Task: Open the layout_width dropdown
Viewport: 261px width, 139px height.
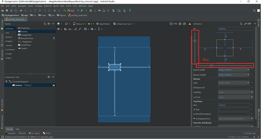Action: coord(248,70)
